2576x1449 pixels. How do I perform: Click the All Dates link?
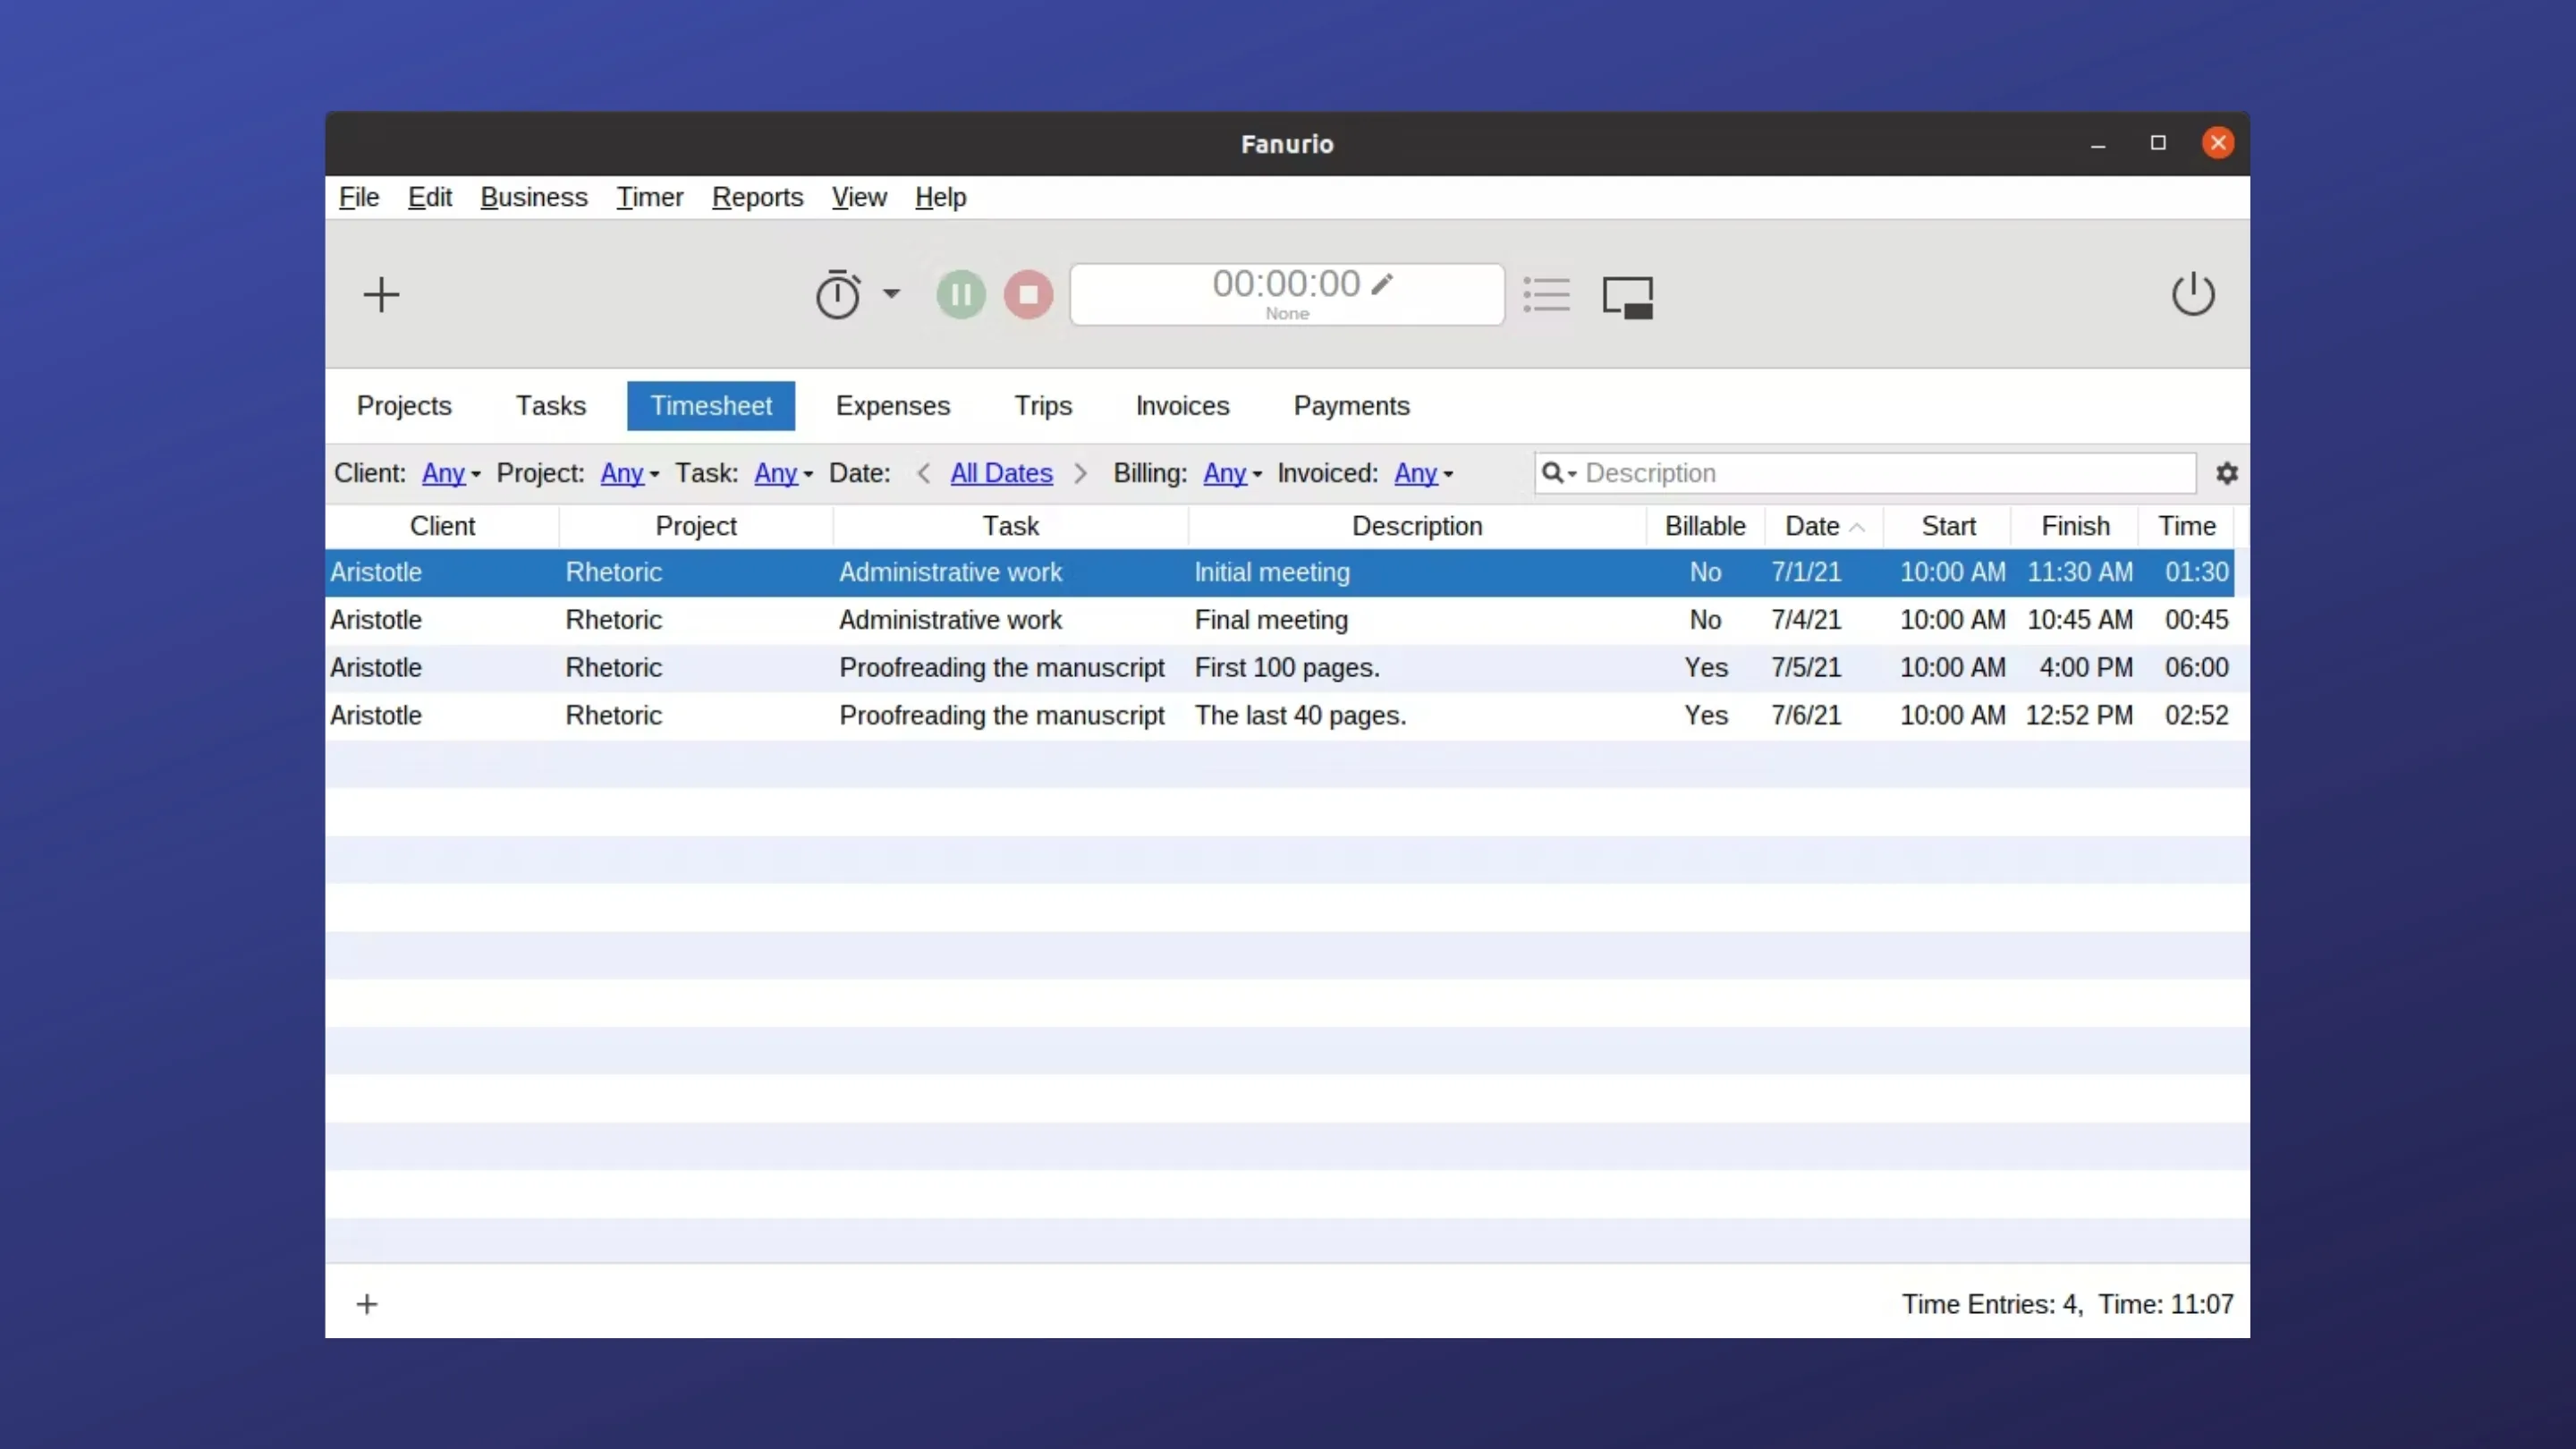click(x=1001, y=473)
